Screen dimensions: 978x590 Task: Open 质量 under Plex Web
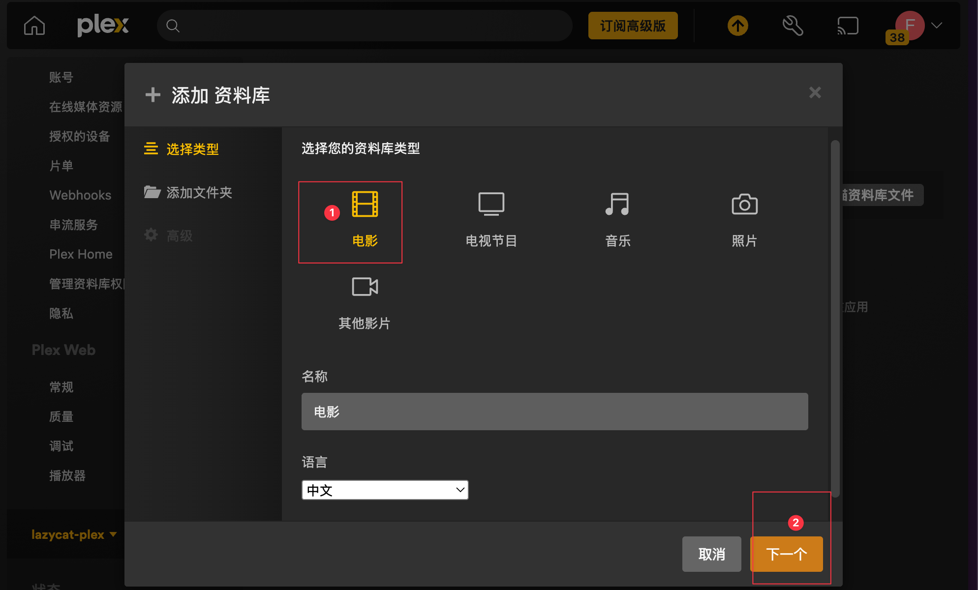point(61,416)
